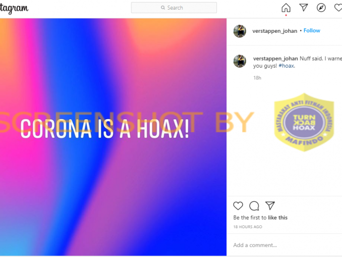This screenshot has height=257, width=342.
Task: Open activity heart icon in top bar
Action: pos(338,8)
